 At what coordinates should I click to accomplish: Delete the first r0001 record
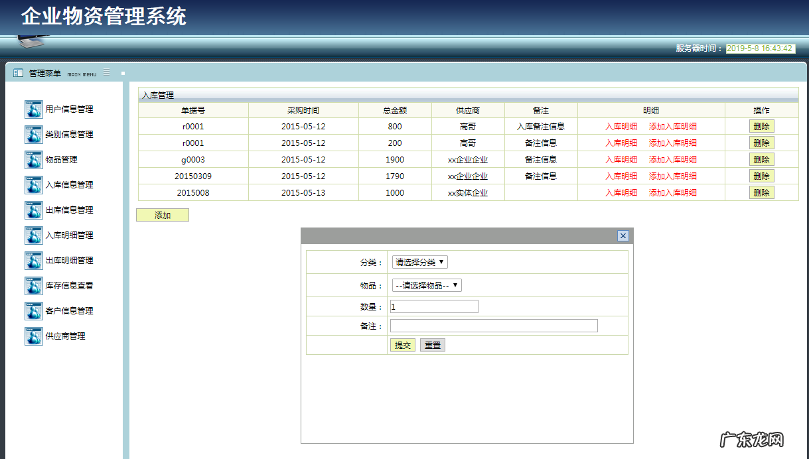click(761, 125)
